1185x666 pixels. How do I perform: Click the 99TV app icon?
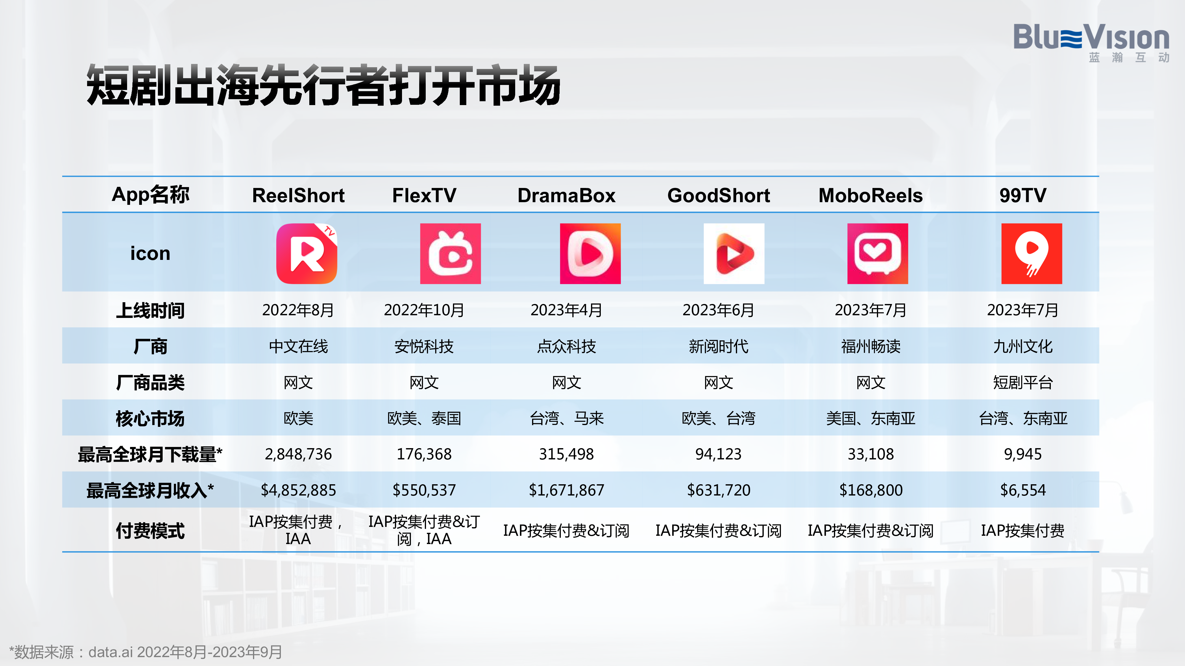coord(1032,254)
